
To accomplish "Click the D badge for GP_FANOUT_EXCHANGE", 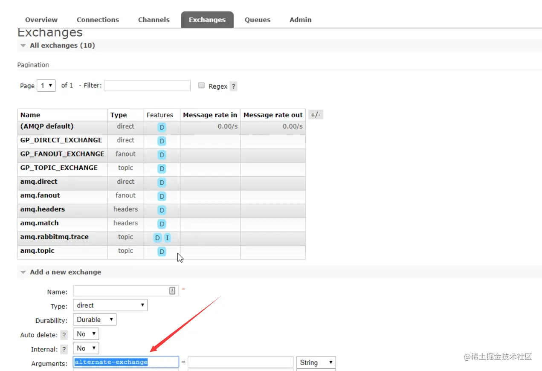I will 162,155.
